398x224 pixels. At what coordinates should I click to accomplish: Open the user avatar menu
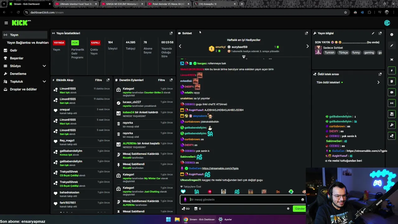(387, 23)
